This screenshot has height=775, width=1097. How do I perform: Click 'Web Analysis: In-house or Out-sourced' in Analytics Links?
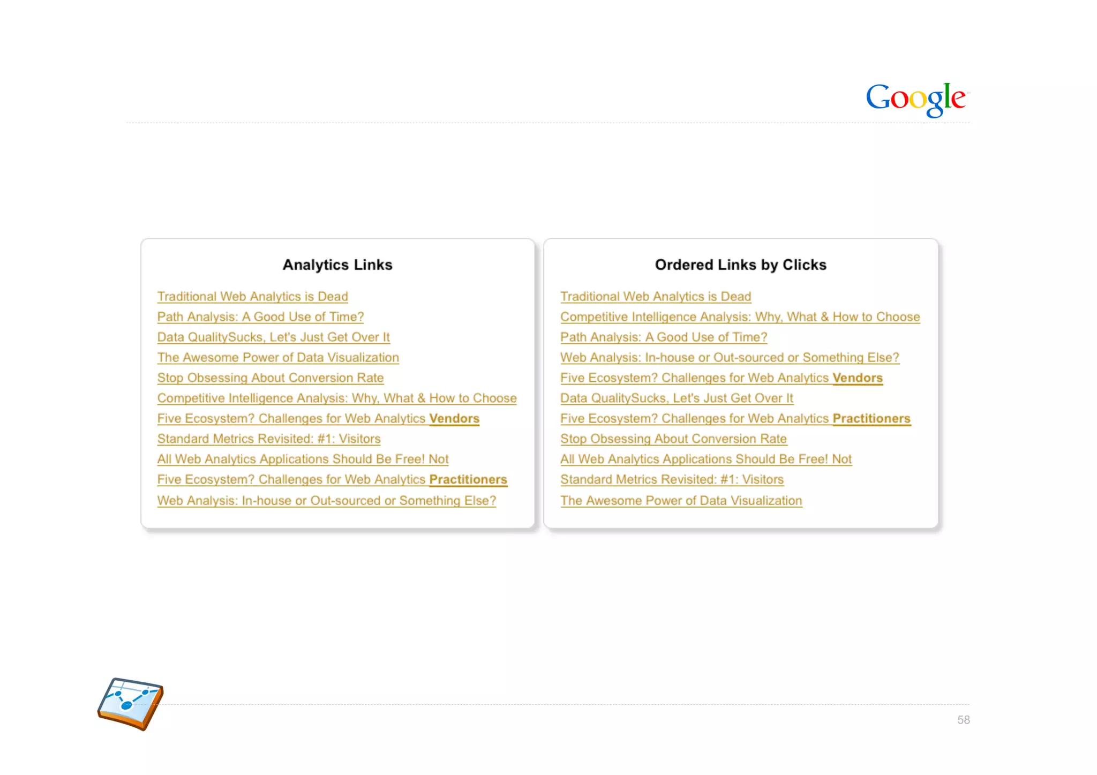coord(327,500)
